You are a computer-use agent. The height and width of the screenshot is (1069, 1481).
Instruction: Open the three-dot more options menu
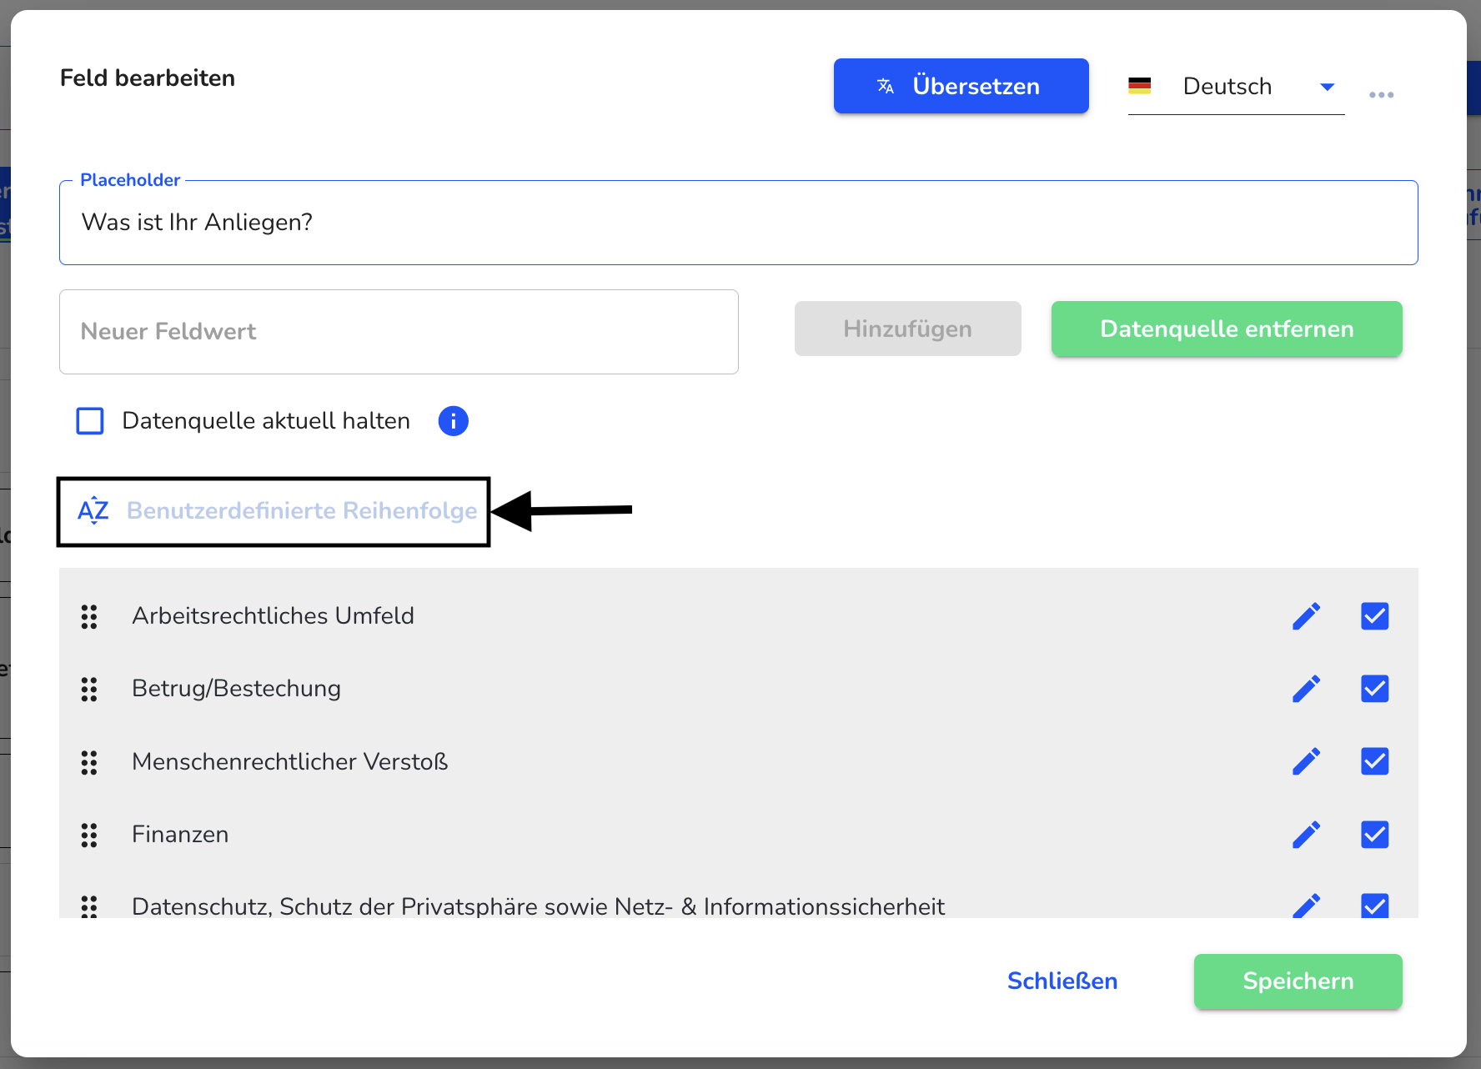(x=1382, y=95)
